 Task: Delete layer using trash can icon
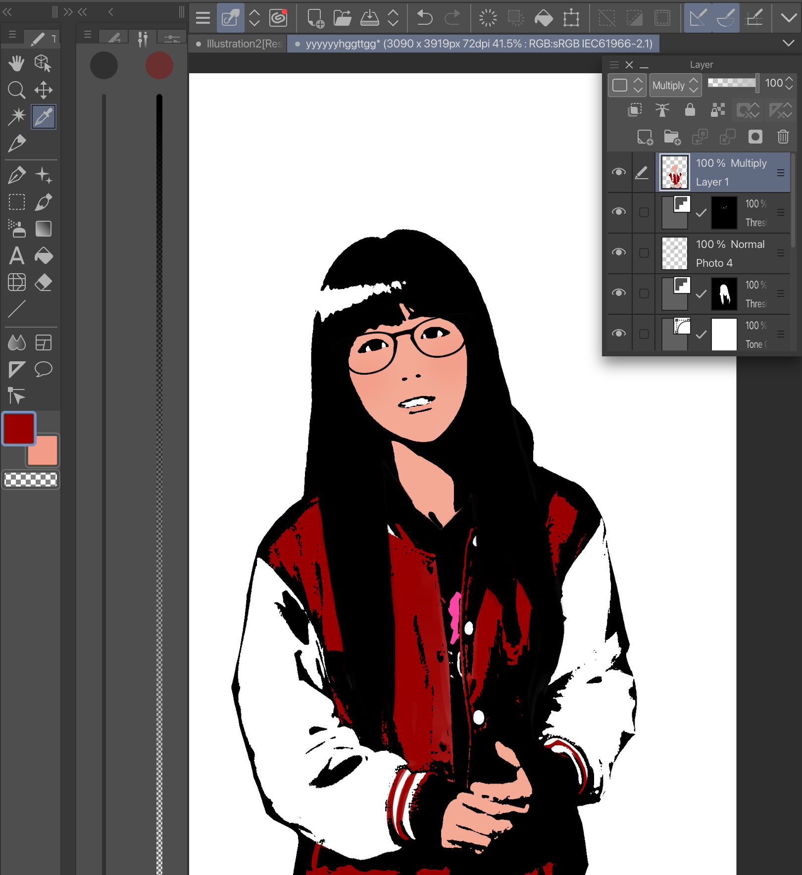coord(783,137)
